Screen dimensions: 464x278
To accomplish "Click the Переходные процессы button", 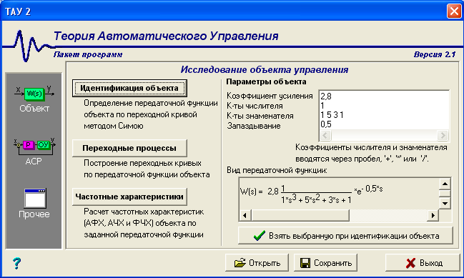I will (x=129, y=148).
